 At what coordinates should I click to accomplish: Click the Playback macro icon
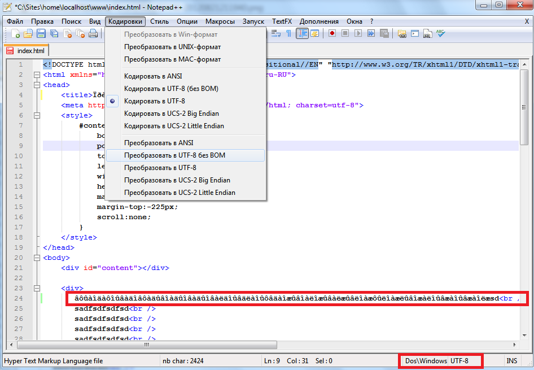pos(358,33)
